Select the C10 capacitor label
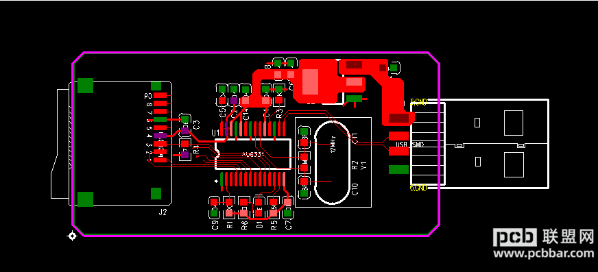 (355, 189)
